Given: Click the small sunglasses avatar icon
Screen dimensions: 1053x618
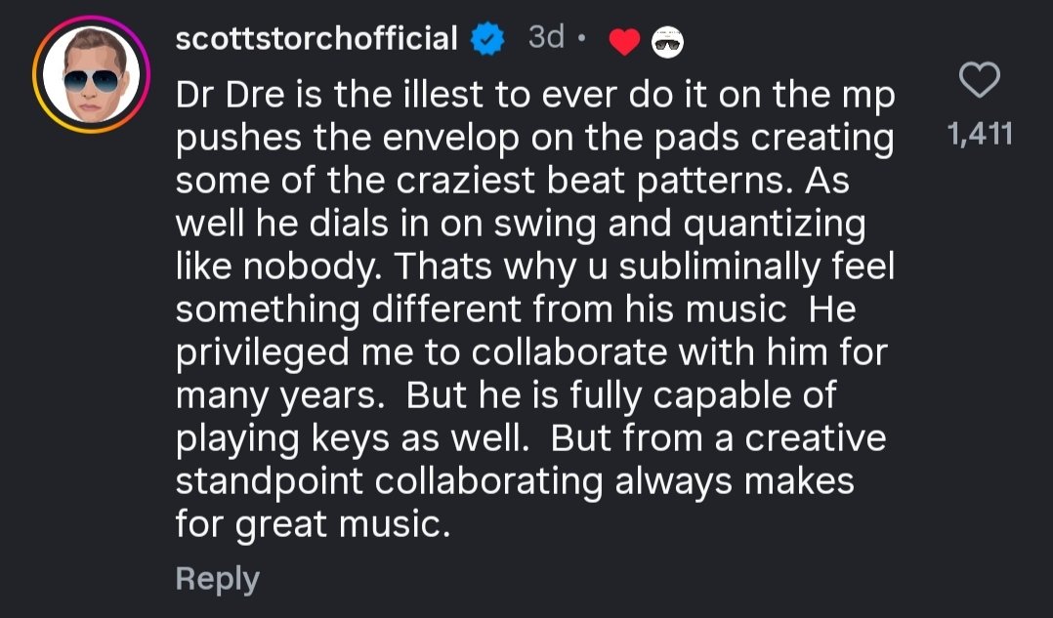Looking at the screenshot, I should click(664, 40).
